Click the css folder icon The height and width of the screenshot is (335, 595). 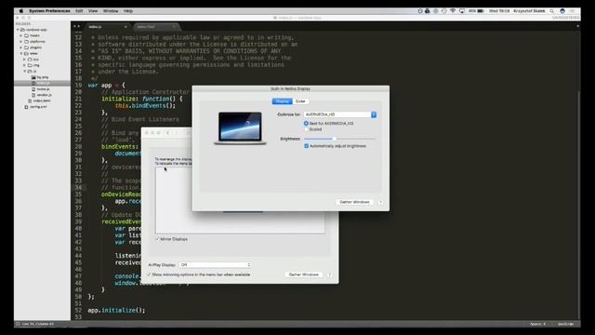pyautogui.click(x=30, y=60)
